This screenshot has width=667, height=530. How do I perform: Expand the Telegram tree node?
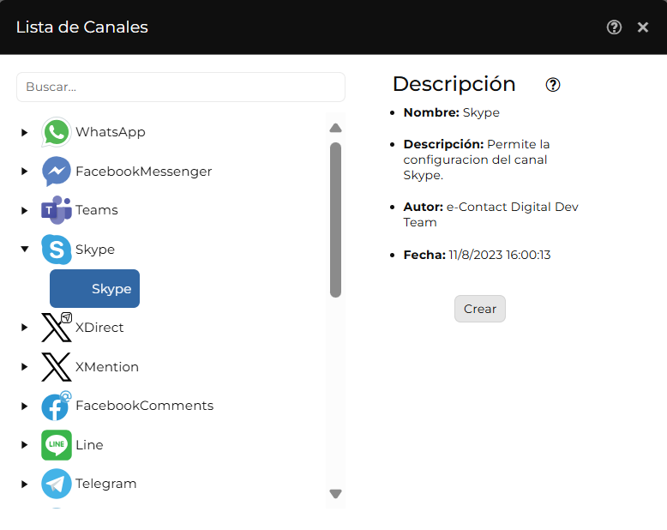(24, 484)
